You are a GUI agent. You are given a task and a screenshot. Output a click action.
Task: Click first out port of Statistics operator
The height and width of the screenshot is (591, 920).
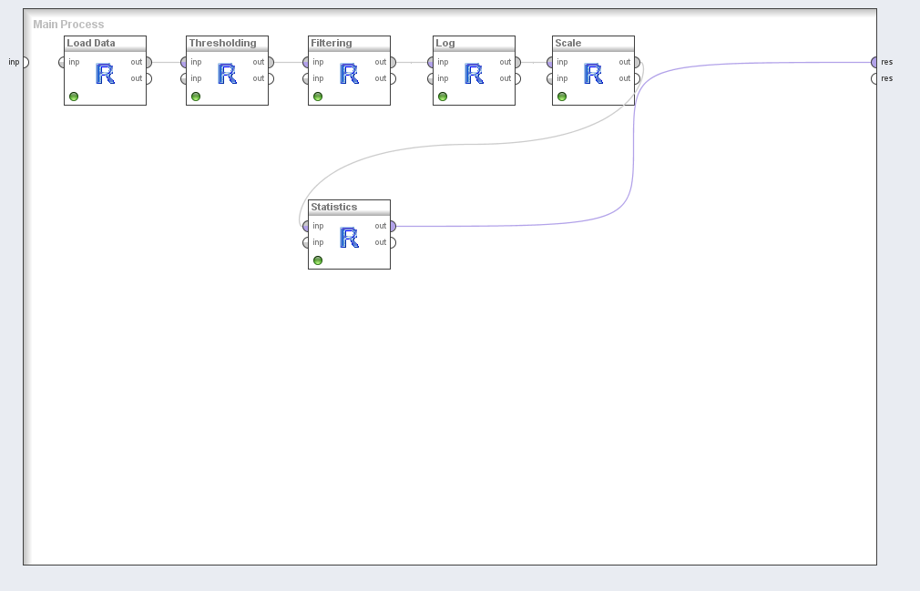coord(393,226)
